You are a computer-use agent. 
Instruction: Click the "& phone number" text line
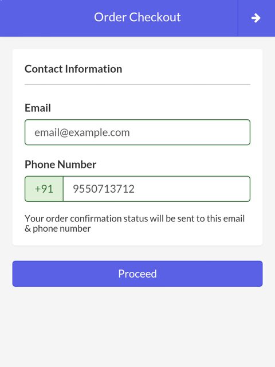click(58, 229)
